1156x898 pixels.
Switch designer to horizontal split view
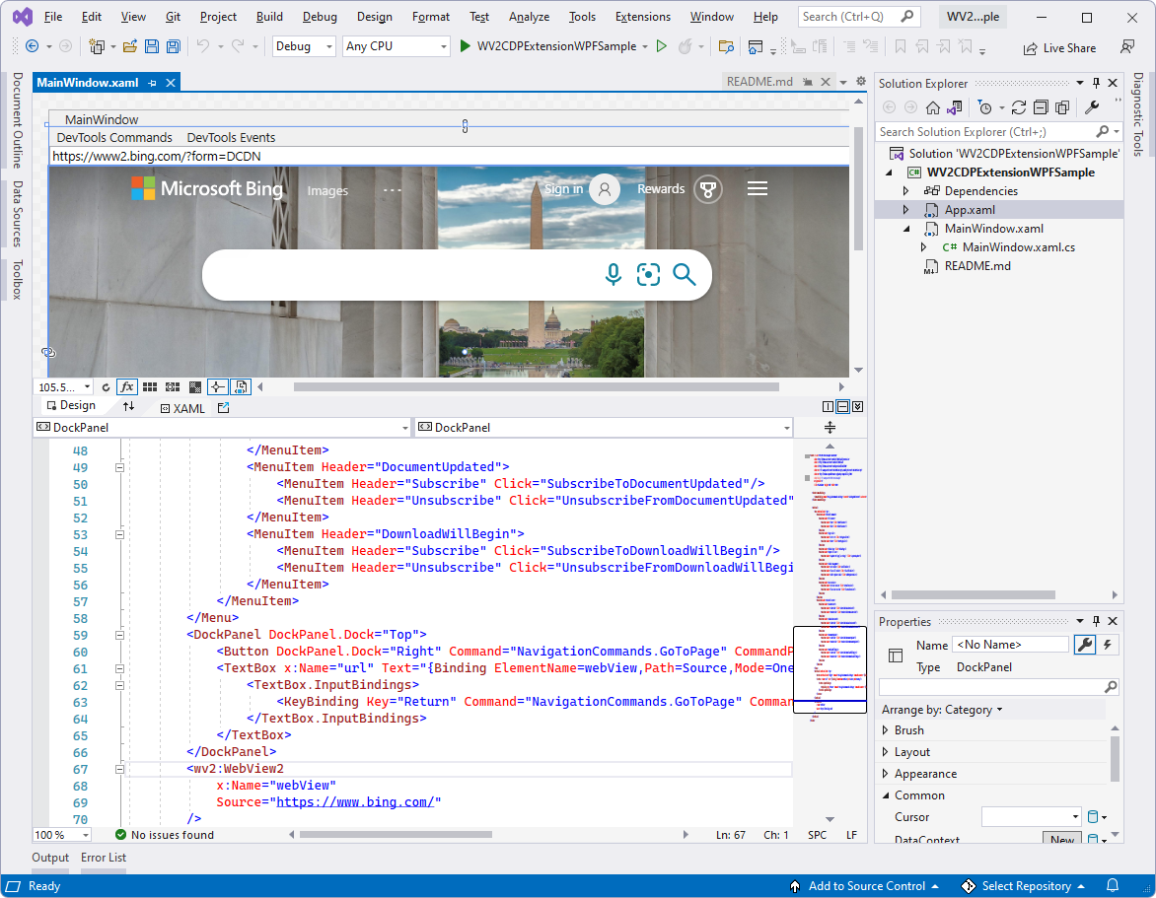[842, 406]
